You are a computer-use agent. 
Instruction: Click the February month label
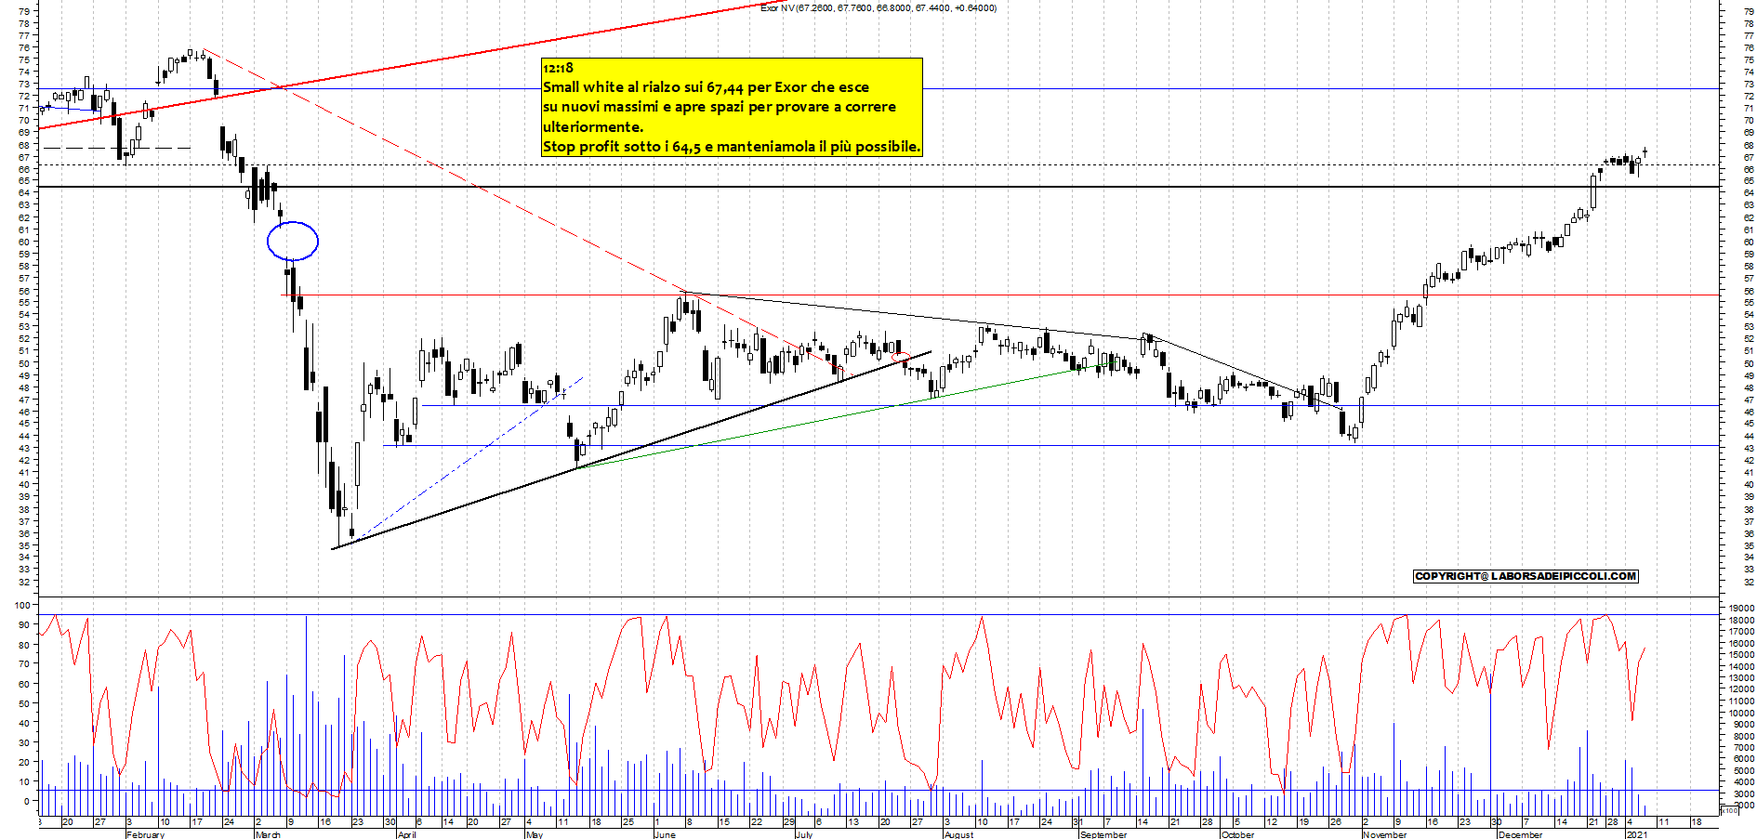click(145, 834)
